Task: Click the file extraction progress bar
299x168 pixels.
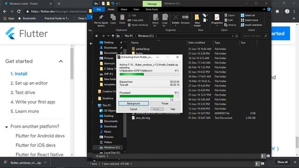Action: pos(149,74)
